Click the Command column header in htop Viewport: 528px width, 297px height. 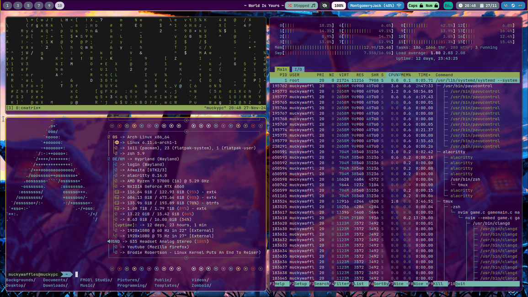pos(444,75)
